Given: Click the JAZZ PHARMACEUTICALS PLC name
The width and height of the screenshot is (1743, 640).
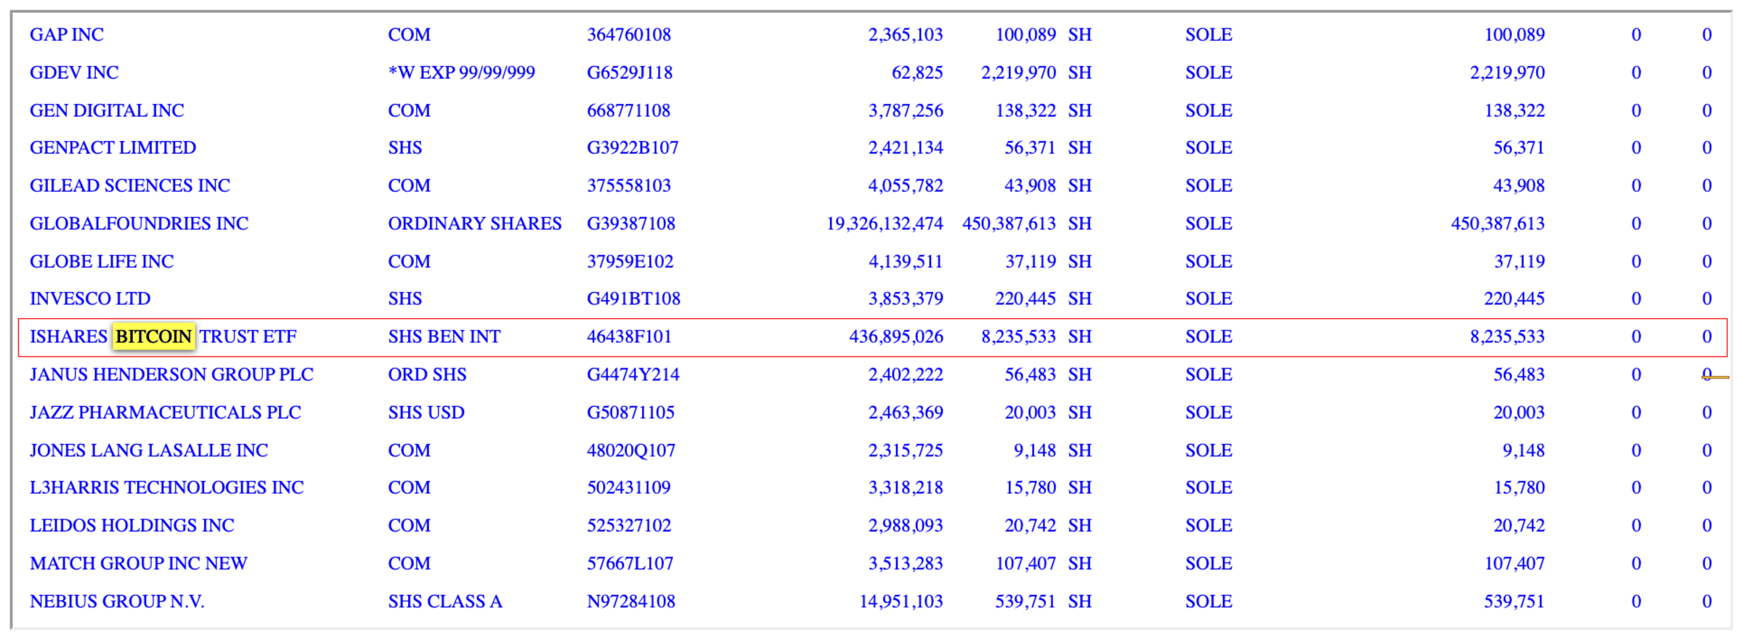Looking at the screenshot, I should (x=166, y=412).
